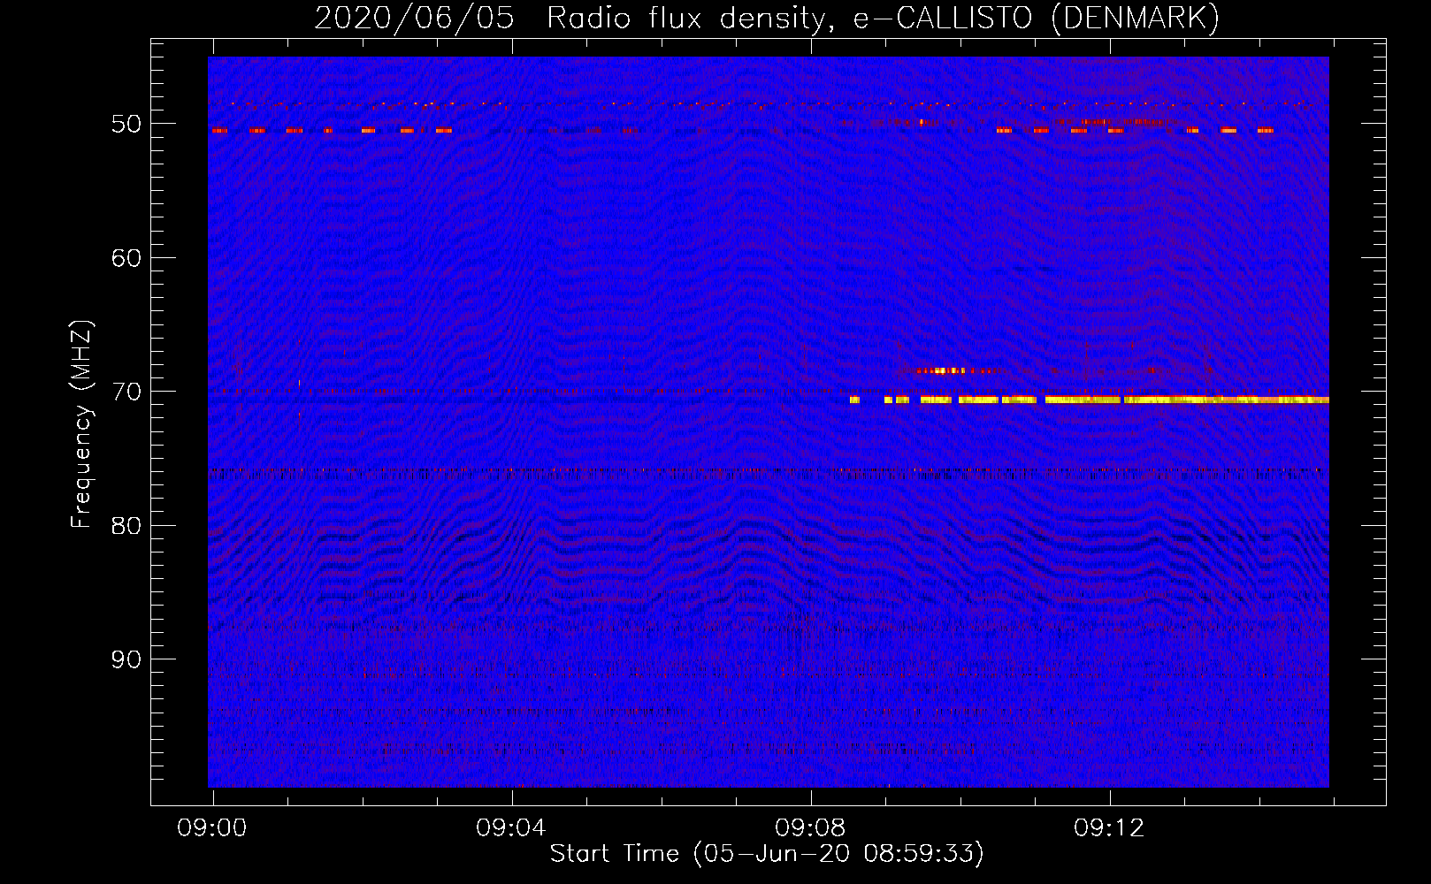Click the 'Start Time (05-Jun-20 08:59:33)' x-axis label
Image resolution: width=1431 pixels, height=884 pixels.
767,854
